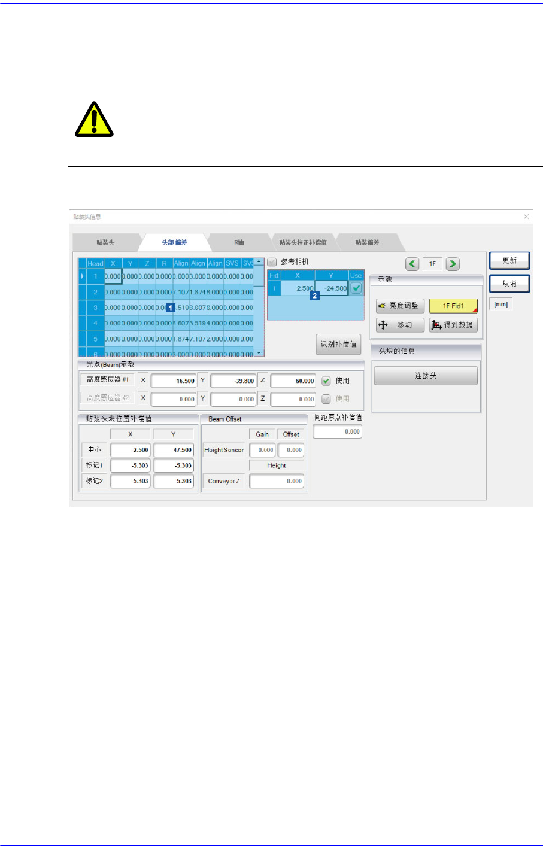543x852 pixels.
Task: Click 标记2 Y field showing 5.303
Action: (x=174, y=481)
